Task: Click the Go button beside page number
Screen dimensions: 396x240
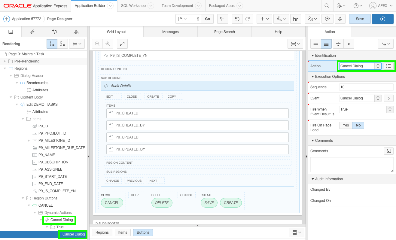Action: tap(208, 19)
